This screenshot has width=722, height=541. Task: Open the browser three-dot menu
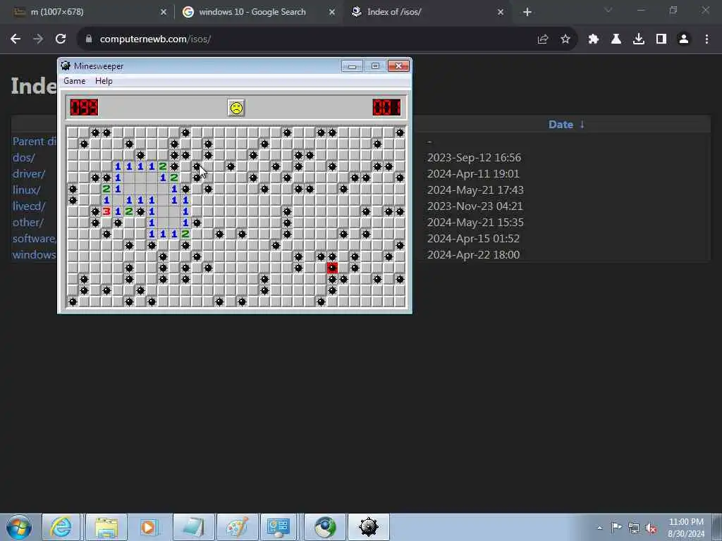point(706,39)
